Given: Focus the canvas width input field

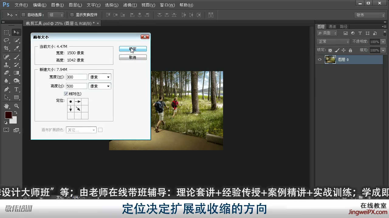Looking at the screenshot, I should tap(76, 77).
